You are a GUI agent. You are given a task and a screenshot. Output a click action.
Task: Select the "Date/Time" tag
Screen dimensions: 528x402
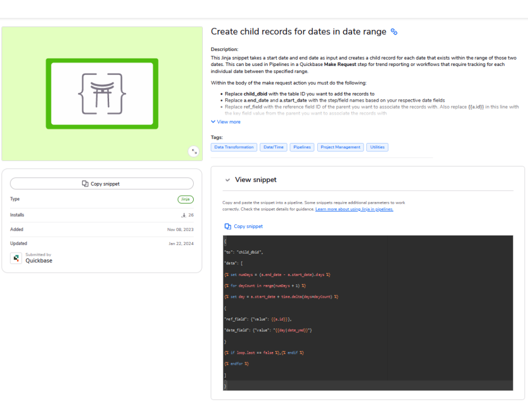273,147
